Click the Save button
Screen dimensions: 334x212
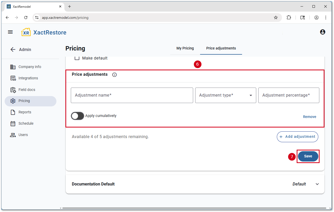[308, 156]
